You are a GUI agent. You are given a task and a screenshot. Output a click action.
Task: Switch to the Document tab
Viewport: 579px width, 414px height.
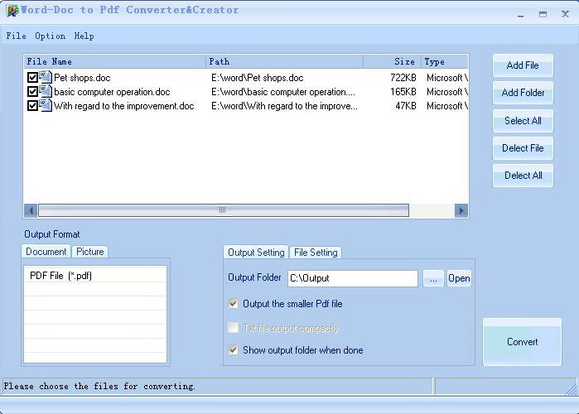click(46, 252)
